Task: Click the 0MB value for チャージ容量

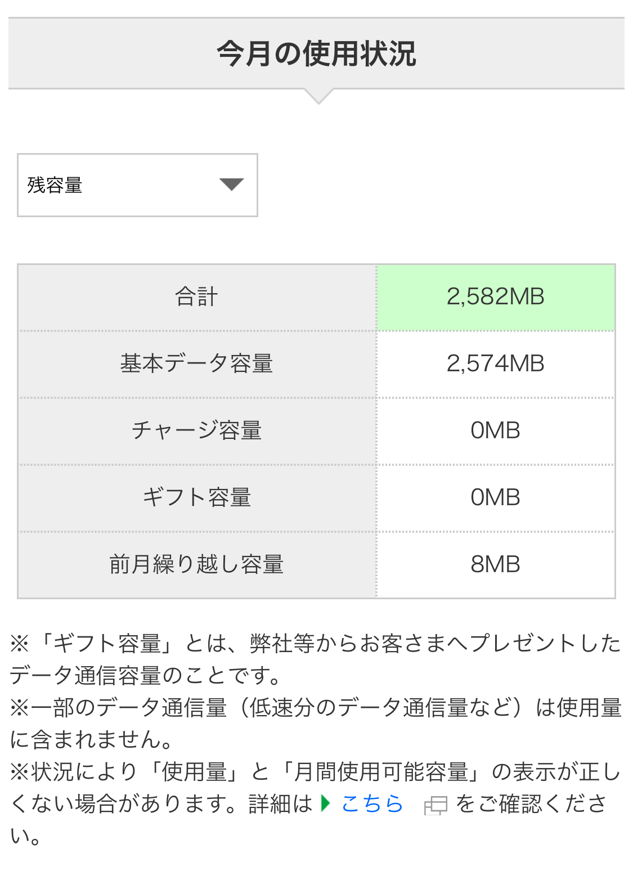Action: (495, 431)
